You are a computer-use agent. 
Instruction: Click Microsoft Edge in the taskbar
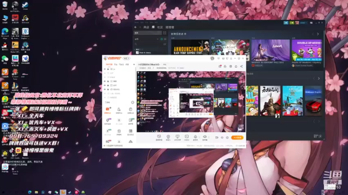[x=30, y=192]
